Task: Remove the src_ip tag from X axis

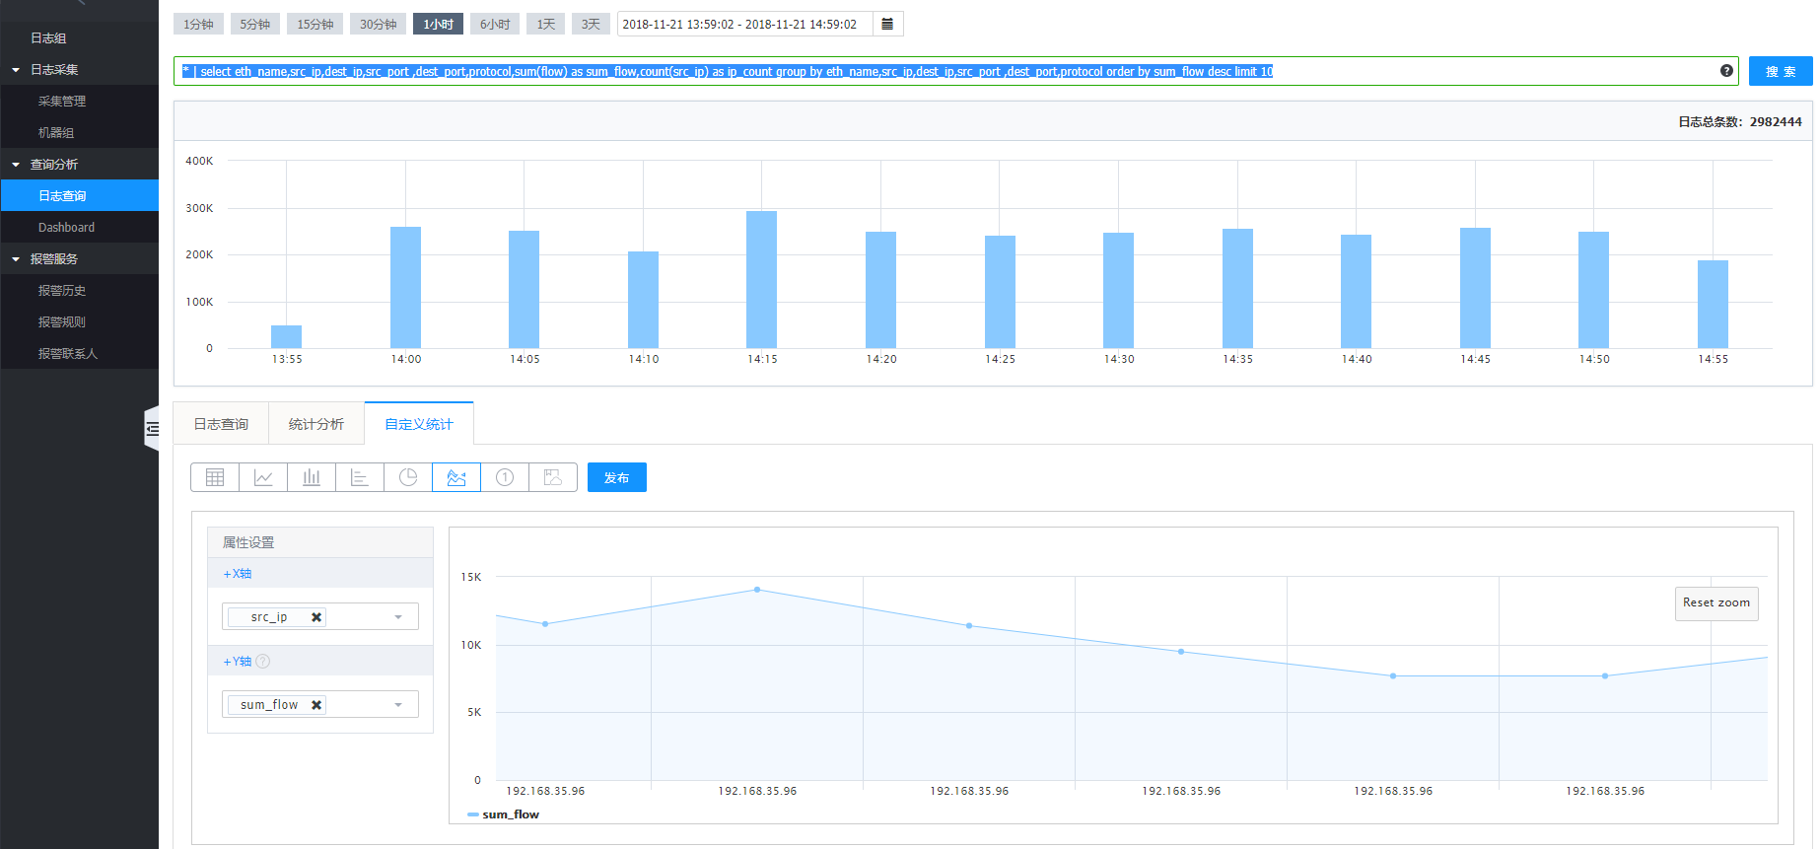Action: click(x=316, y=617)
